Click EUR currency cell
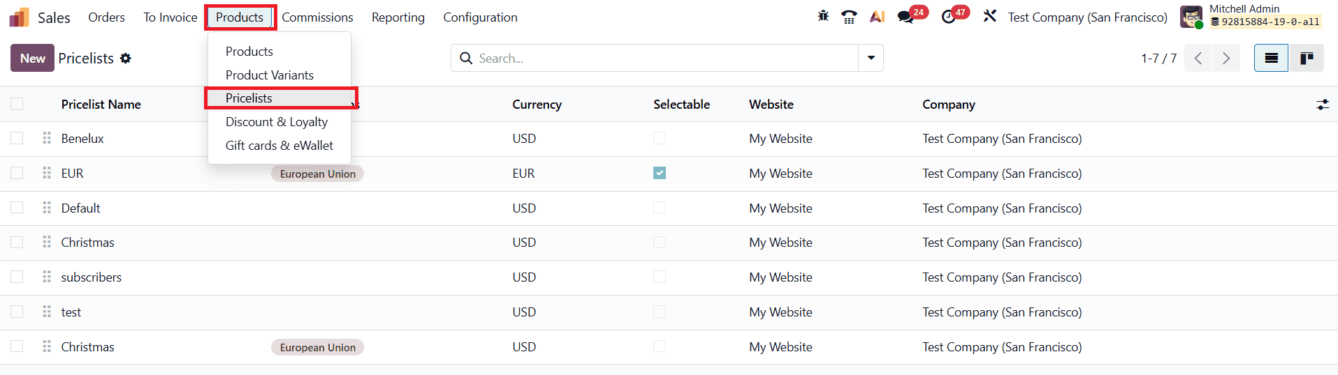Image resolution: width=1338 pixels, height=375 pixels. [x=523, y=174]
